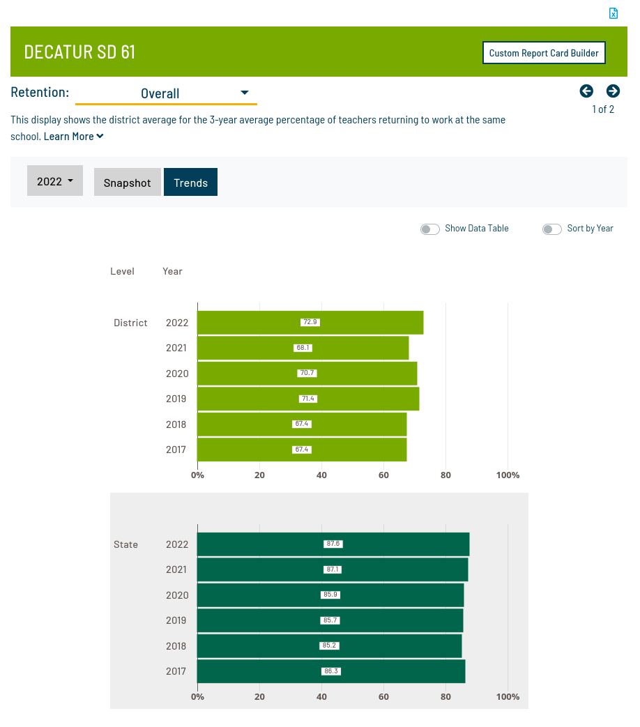This screenshot has height=727, width=640.
Task: Switch to the Snapshot tab
Action: (x=128, y=183)
